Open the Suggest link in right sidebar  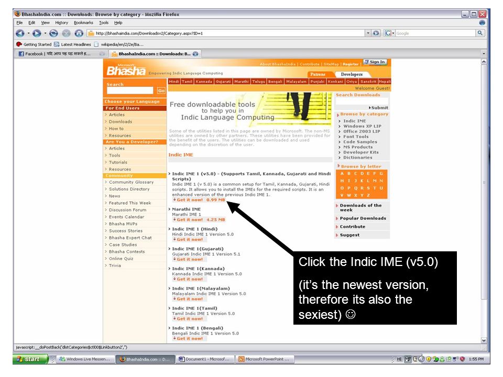[x=349, y=235]
